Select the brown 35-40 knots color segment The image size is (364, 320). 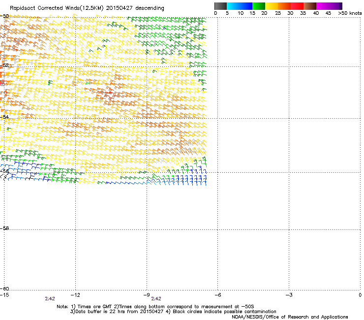click(310, 6)
